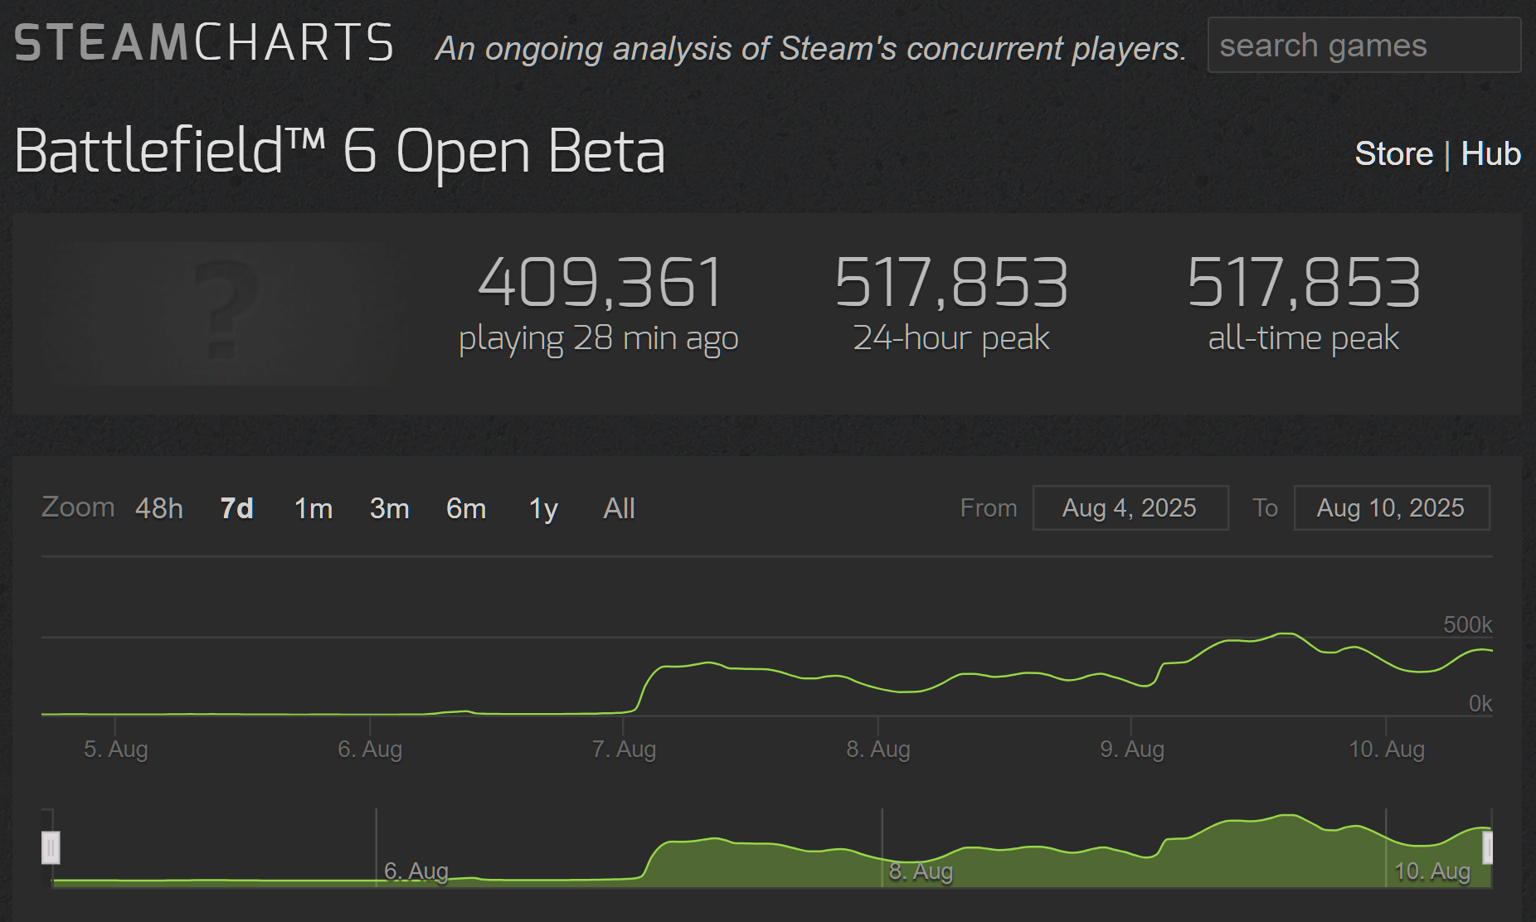Click 8. Aug in the navigator timeline

coord(921,871)
